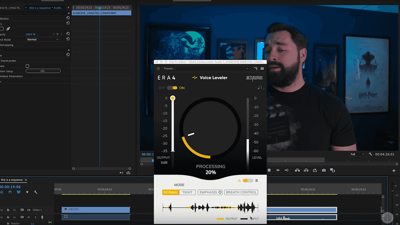This screenshot has height=225, width=400.
Task: Collapse the Video effects section arrow
Action: click(x=69, y=13)
